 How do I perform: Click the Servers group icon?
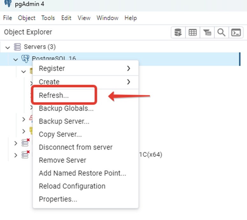[17, 47]
